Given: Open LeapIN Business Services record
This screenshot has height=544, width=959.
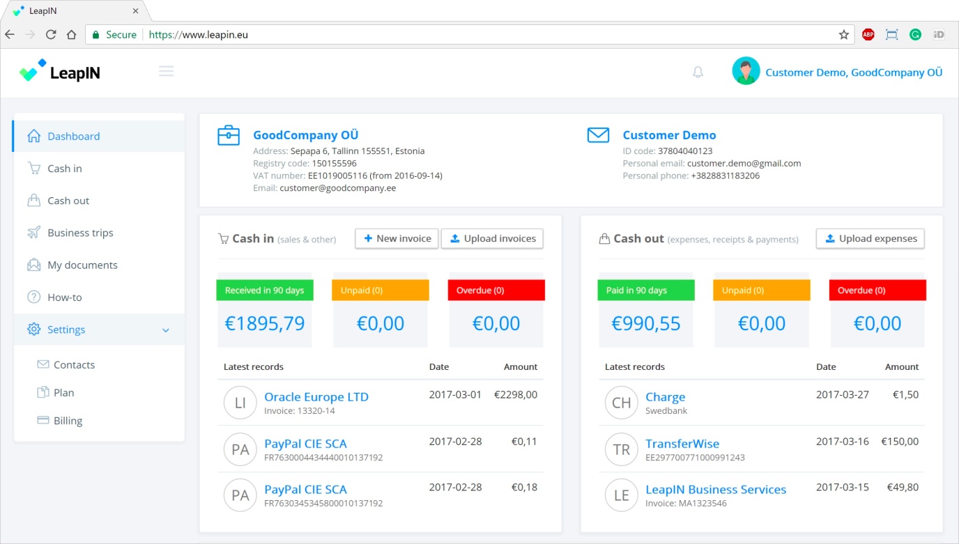Looking at the screenshot, I should 716,490.
